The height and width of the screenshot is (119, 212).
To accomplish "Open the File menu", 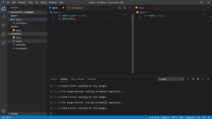I will click(x=8, y=2).
